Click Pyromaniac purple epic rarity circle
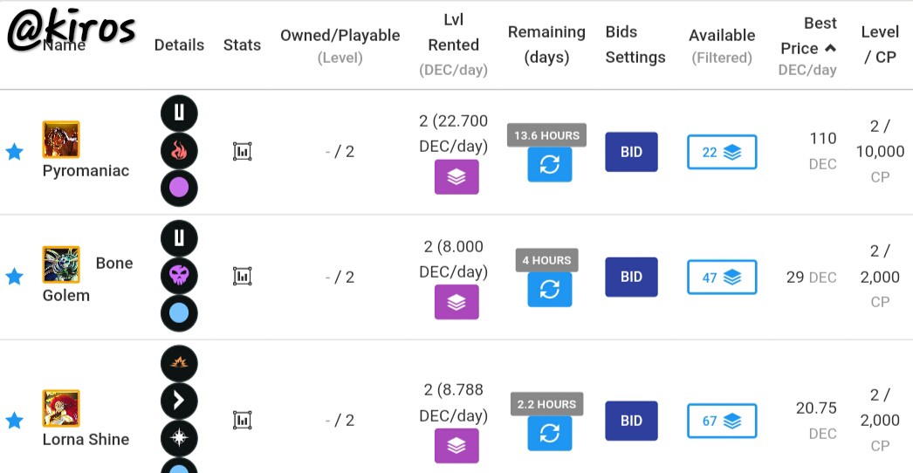Viewport: 913px width, 473px height. [179, 189]
